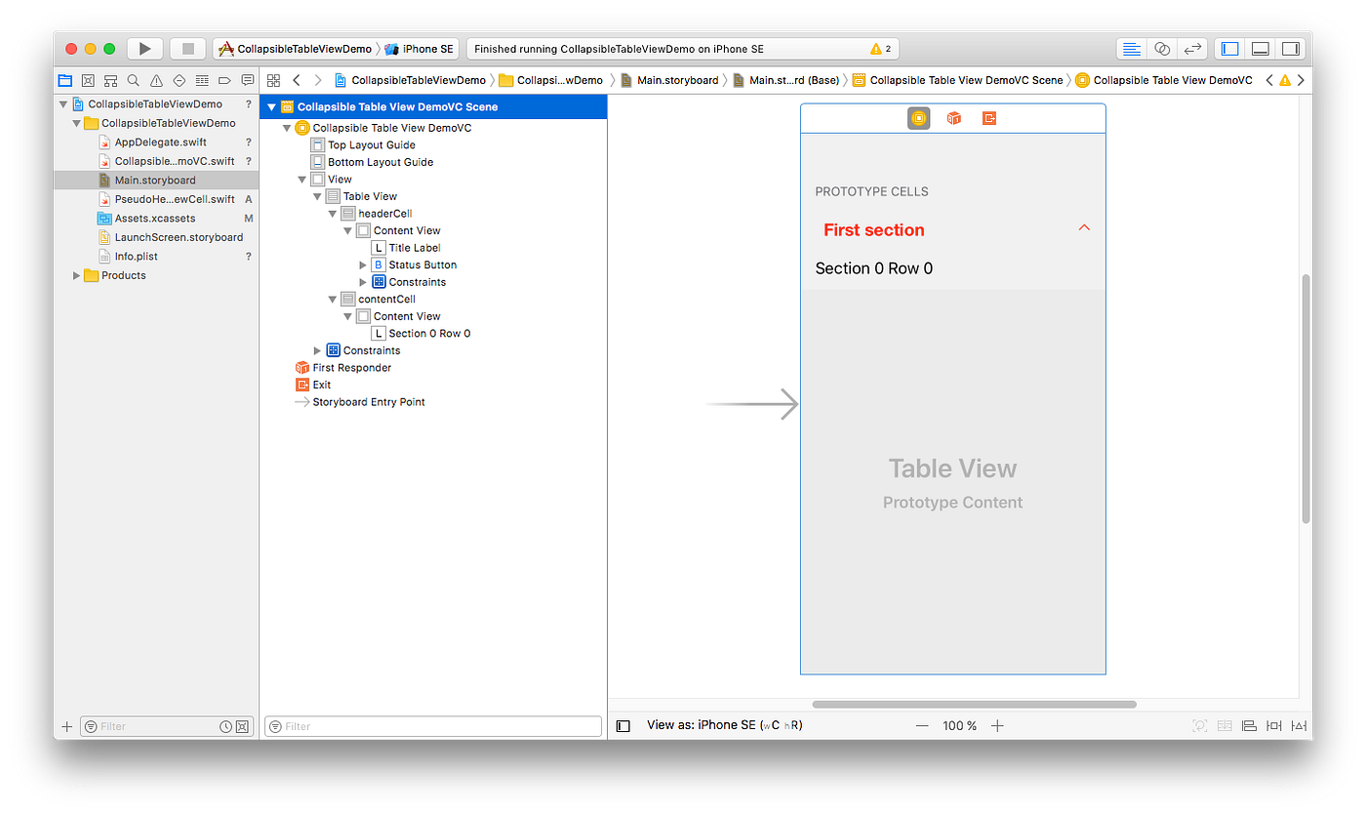Collapse the Table View outline item
1366x816 pixels.
316,196
